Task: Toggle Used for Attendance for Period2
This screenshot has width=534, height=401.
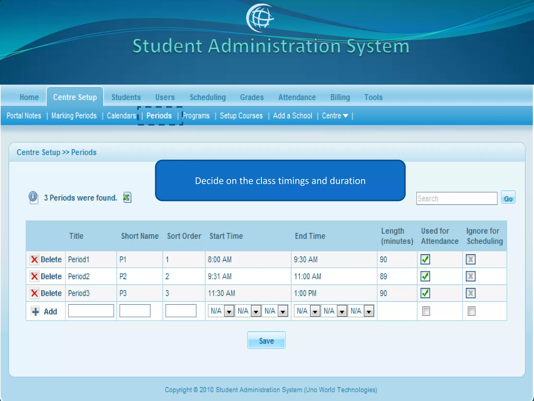Action: [425, 276]
